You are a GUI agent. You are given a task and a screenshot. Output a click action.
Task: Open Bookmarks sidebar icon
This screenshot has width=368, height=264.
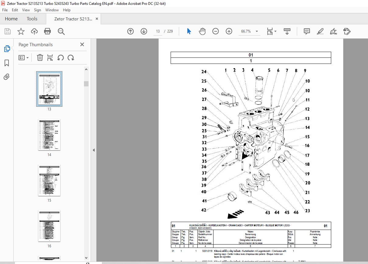7,63
